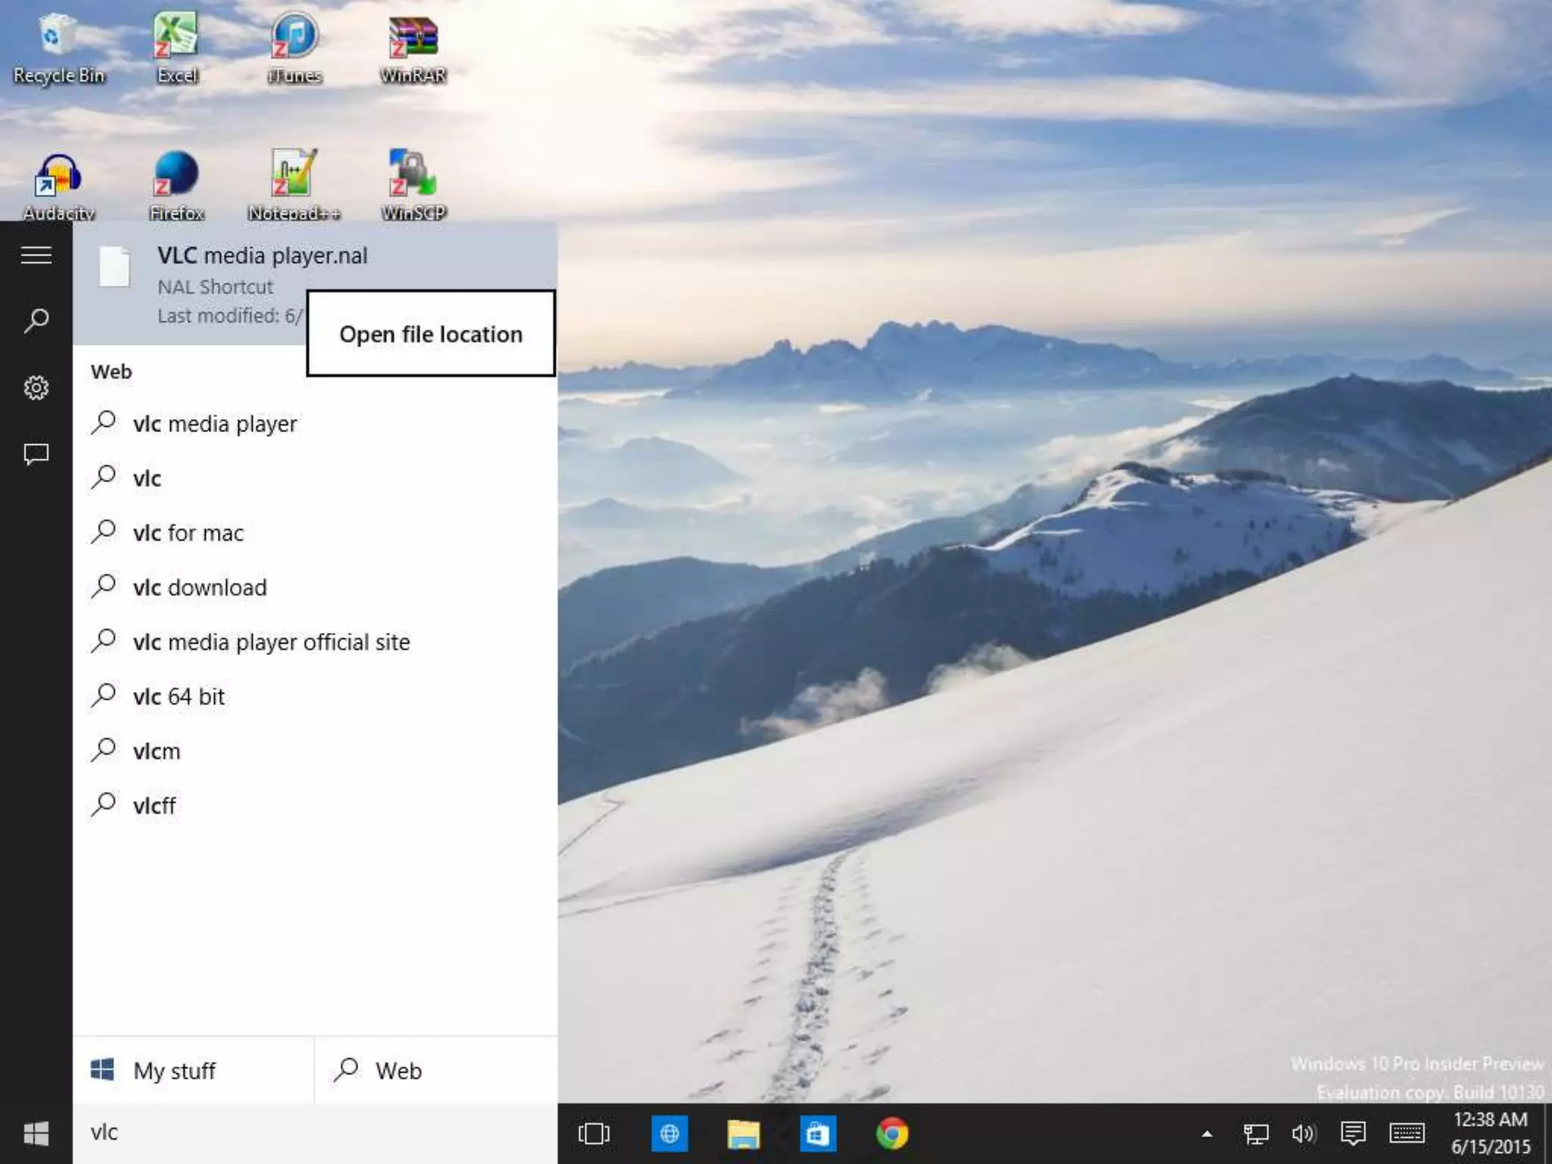Select the 'vlc for mac' web suggestion
The image size is (1552, 1164).
(x=315, y=533)
